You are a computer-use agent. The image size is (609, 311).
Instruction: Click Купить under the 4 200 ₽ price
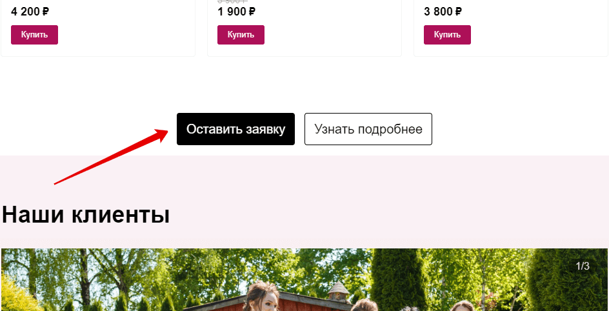tap(34, 35)
